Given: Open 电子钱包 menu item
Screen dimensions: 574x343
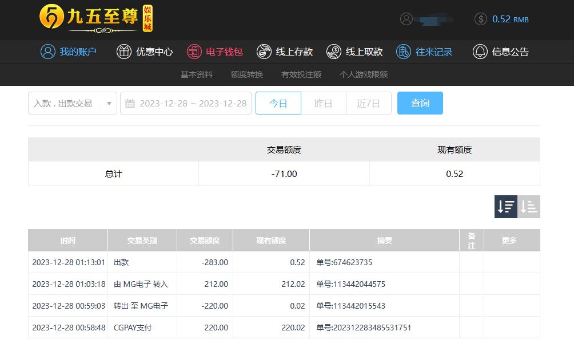Looking at the screenshot, I should 215,52.
